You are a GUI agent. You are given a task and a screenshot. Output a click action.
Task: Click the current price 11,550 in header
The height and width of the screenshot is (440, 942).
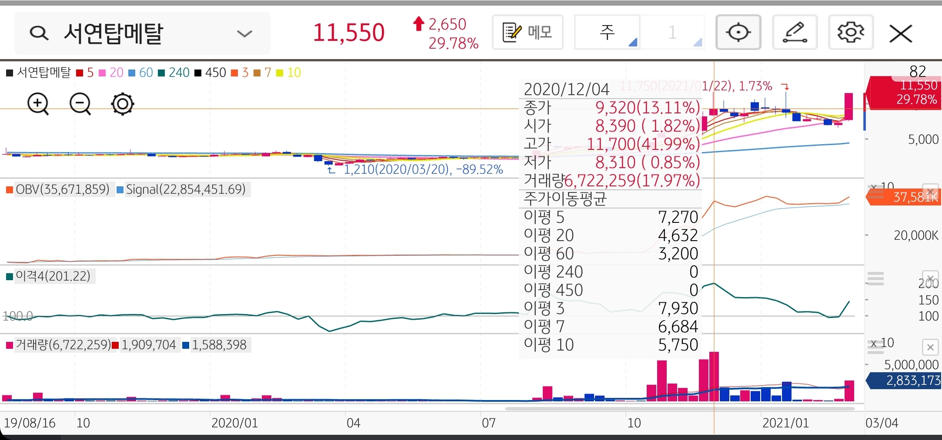tap(349, 33)
